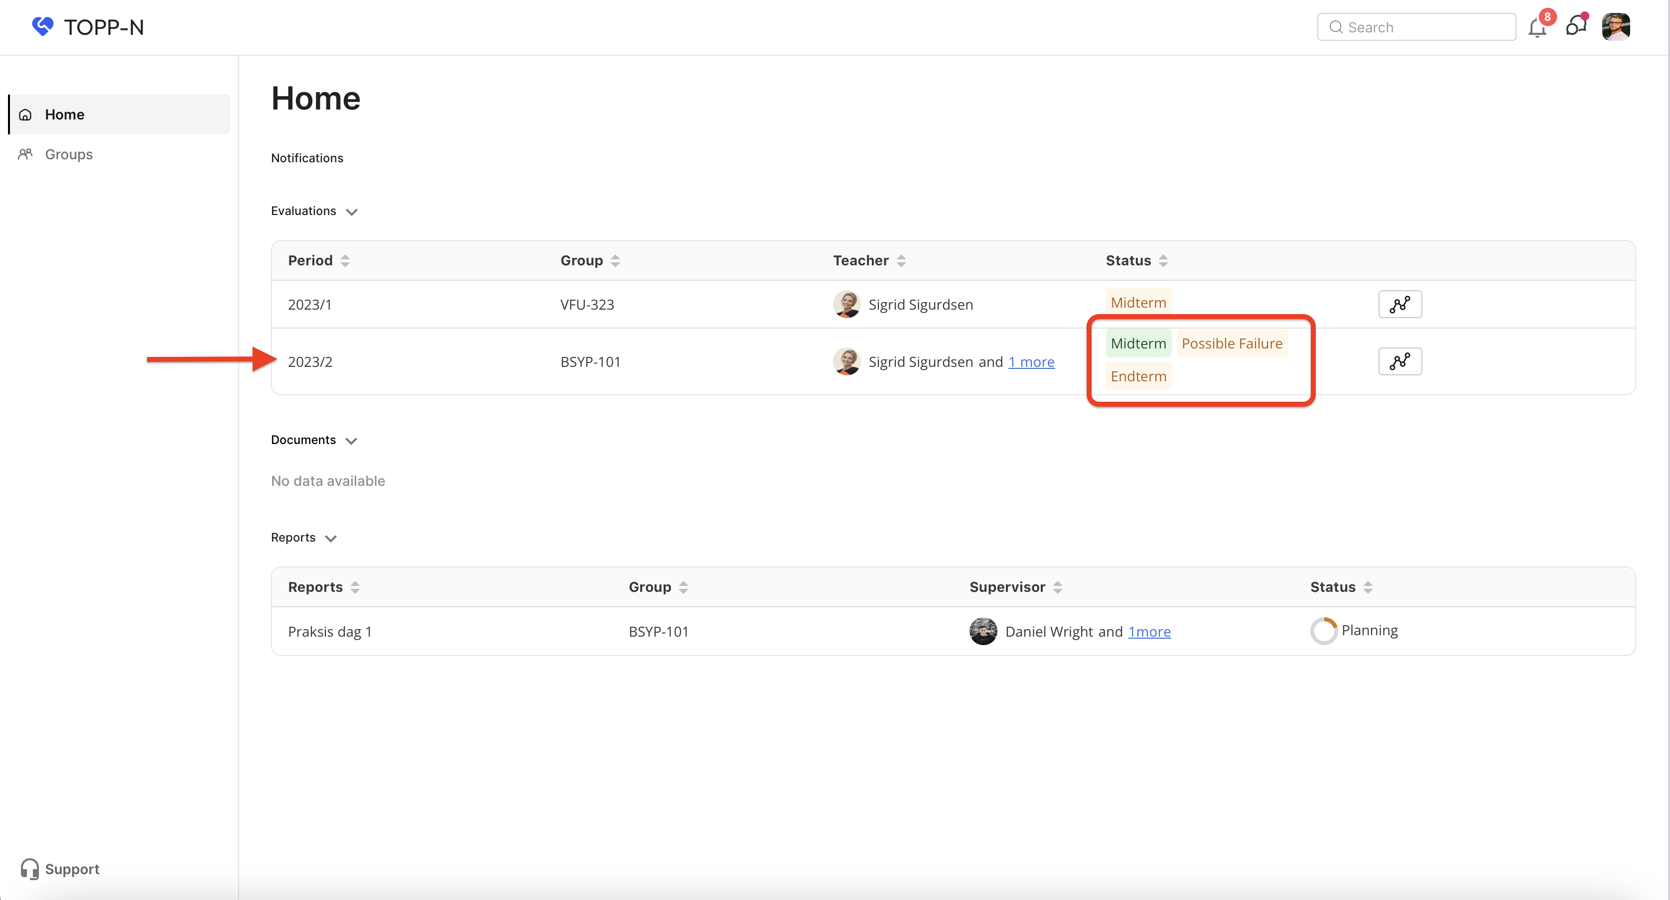The width and height of the screenshot is (1670, 900).
Task: Open progress chart for BSYP-101 row
Action: point(1399,361)
